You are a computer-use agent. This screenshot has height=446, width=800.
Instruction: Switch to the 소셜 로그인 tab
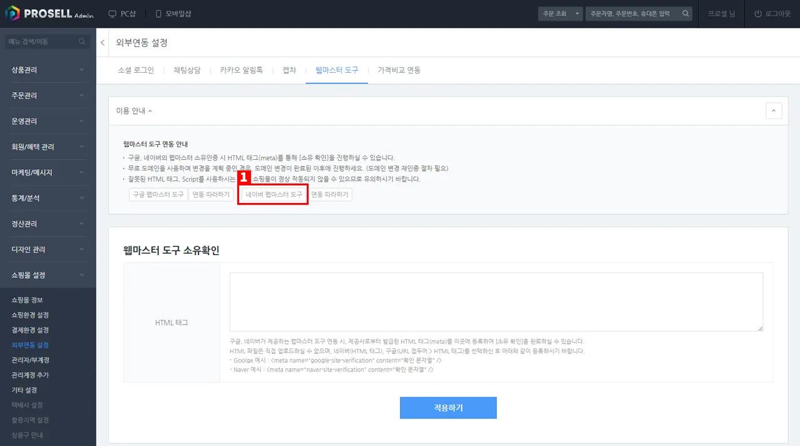click(x=136, y=70)
